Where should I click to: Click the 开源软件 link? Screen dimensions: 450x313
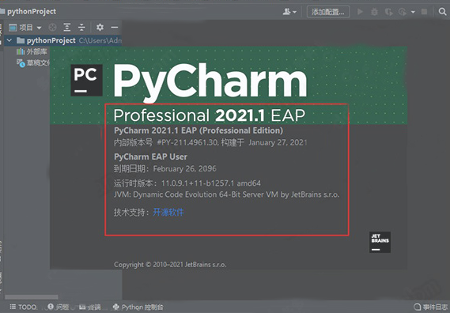pyautogui.click(x=168, y=213)
